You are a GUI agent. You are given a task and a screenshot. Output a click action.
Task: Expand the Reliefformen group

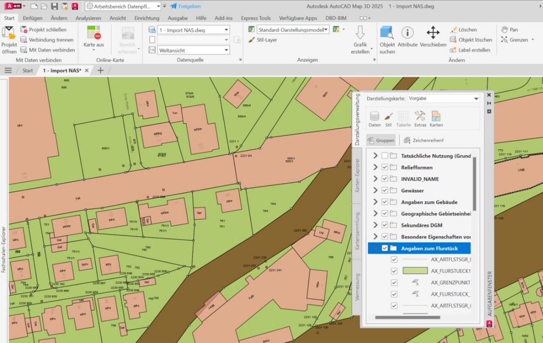point(375,167)
